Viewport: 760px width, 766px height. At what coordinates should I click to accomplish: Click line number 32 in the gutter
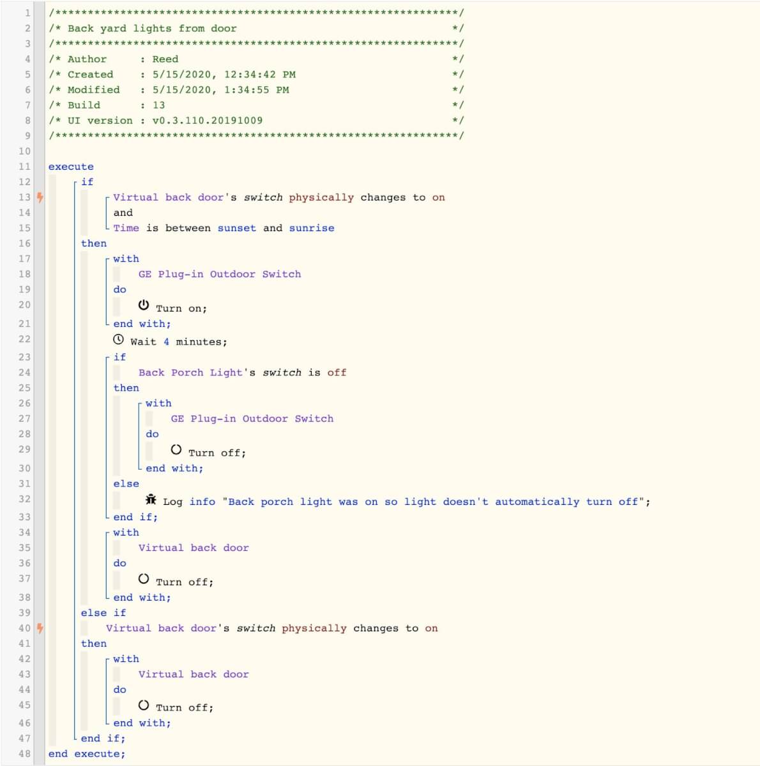[x=24, y=499]
